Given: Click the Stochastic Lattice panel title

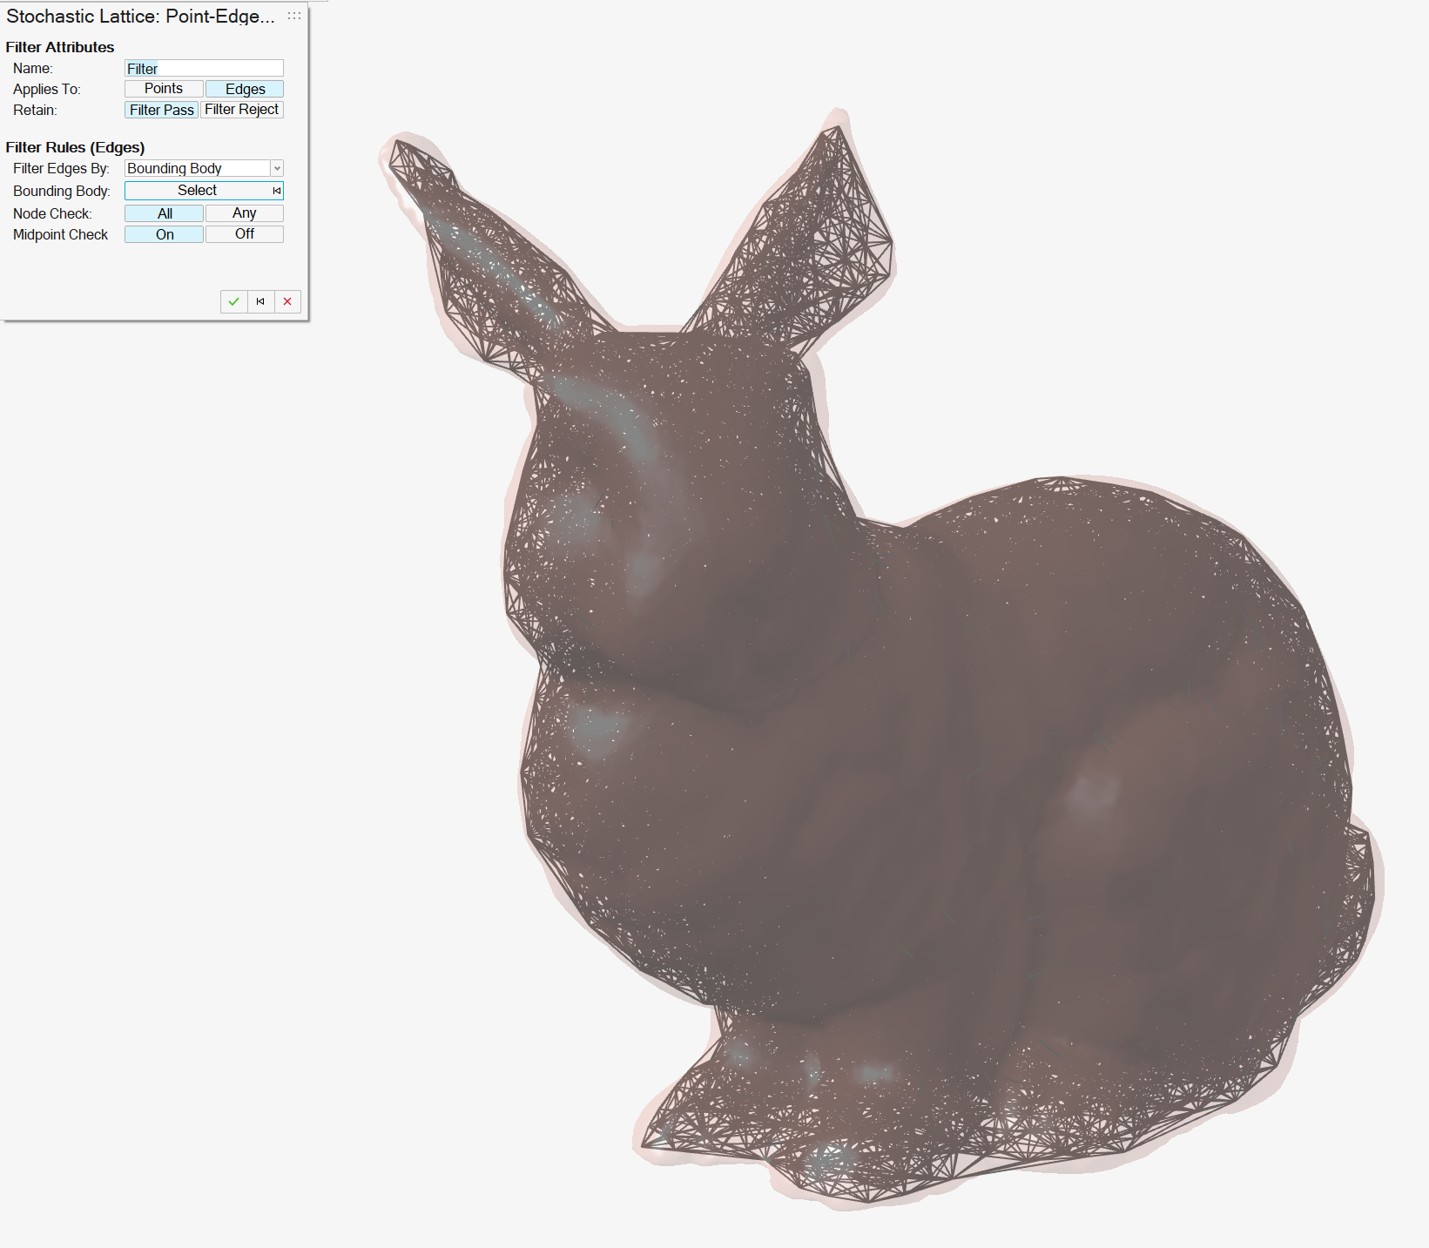Looking at the screenshot, I should coord(140,17).
